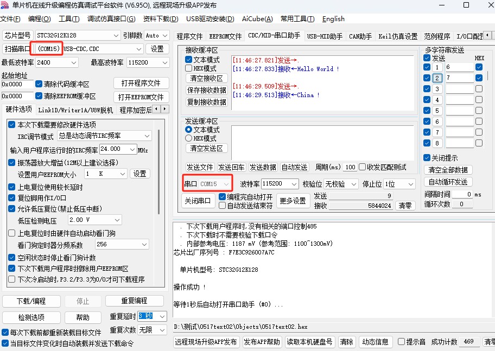The width and height of the screenshot is (495, 351).
Task: Click 远程现场升级APP发布 button
Action: (206, 342)
